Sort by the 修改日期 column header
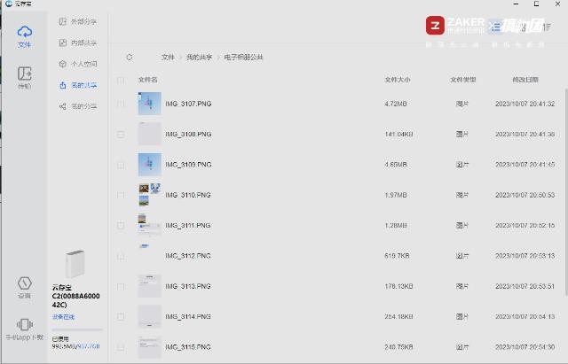This screenshot has height=364, width=568. (525, 80)
